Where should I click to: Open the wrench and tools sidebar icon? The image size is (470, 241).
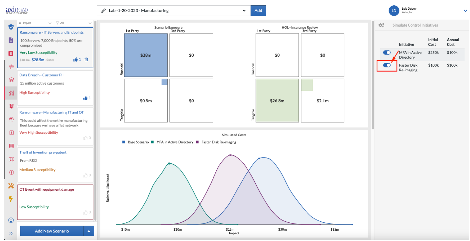pos(11,186)
